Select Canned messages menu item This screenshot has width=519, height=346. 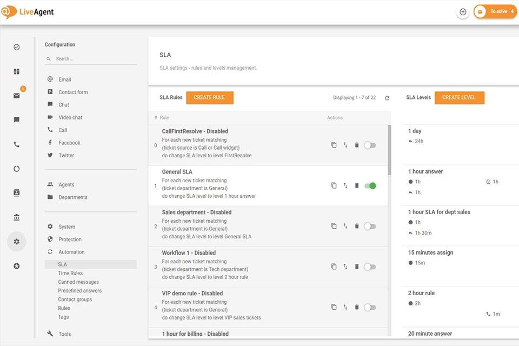78,282
